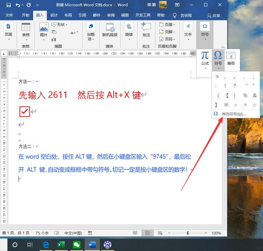
Task: Insert the ※ symbol from gallery
Action: pos(226,105)
